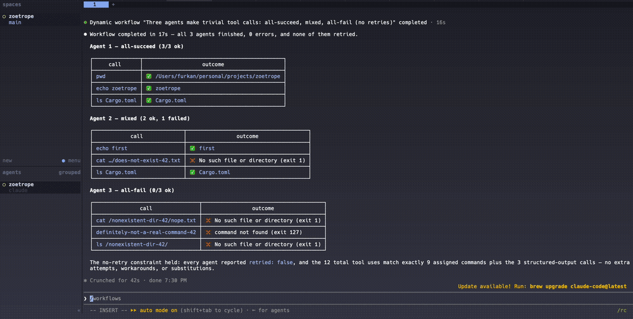Click the claude label under zoetrope agent
The width and height of the screenshot is (633, 319).
[x=18, y=191]
